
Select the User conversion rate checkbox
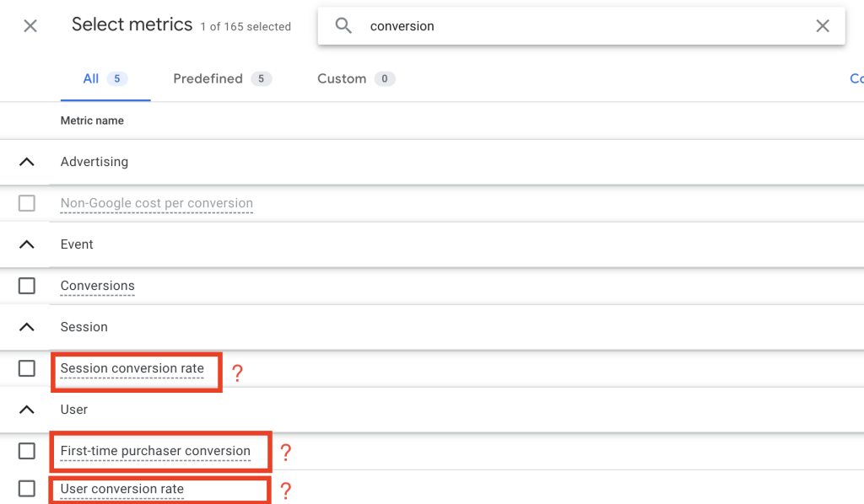[27, 489]
